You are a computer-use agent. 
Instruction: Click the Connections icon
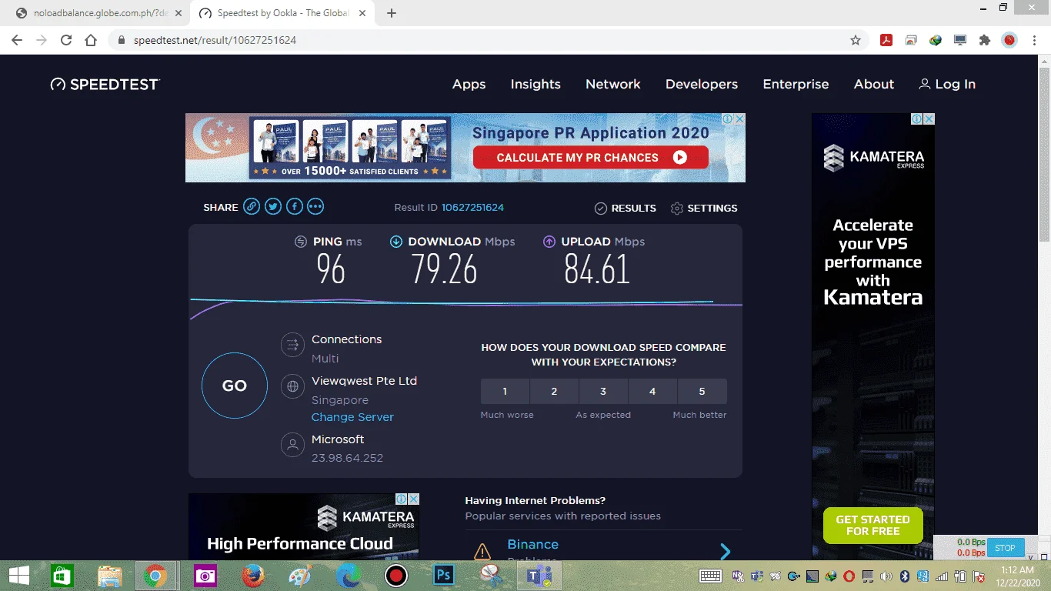(292, 345)
